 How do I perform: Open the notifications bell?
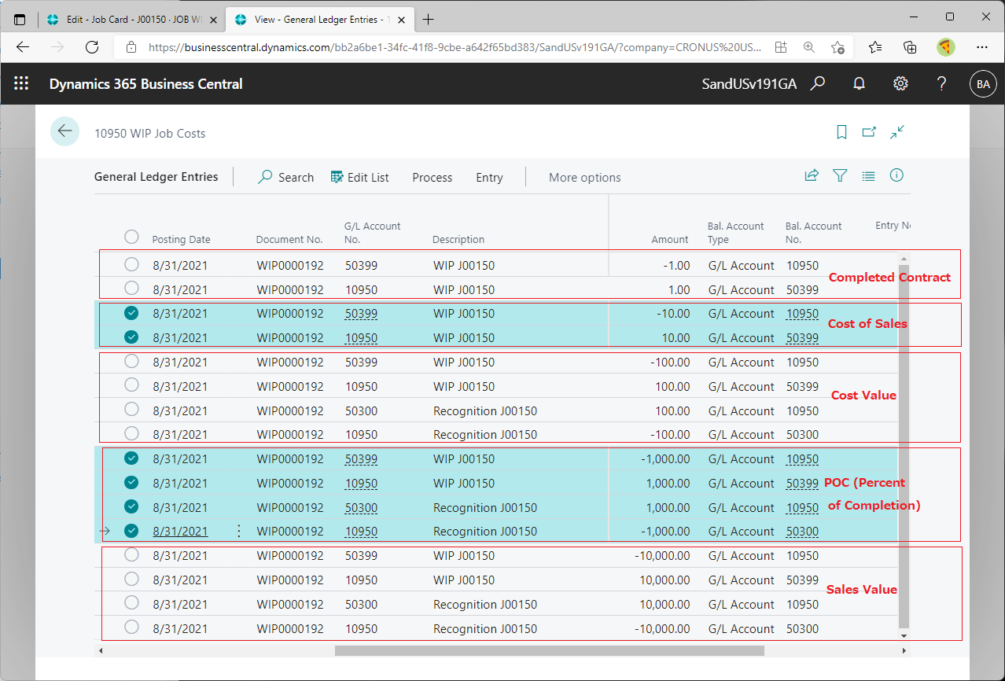point(860,84)
